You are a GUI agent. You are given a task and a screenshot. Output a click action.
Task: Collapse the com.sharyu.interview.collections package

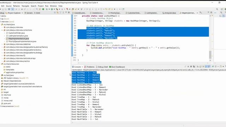click(2, 30)
